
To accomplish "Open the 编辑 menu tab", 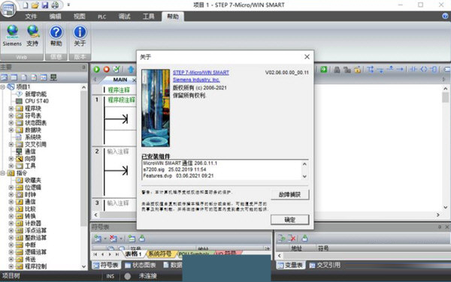I will 55,16.
